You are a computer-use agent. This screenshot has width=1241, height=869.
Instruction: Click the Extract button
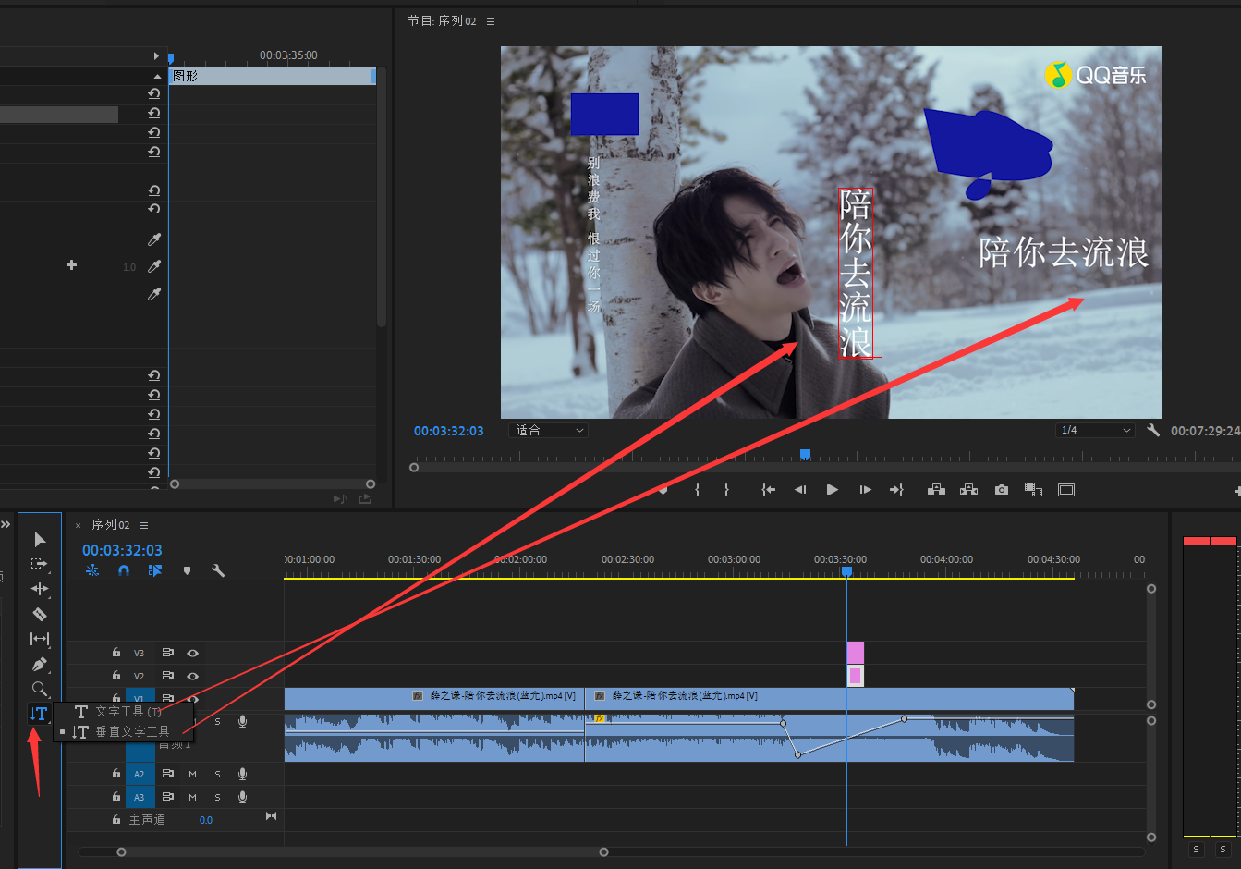pyautogui.click(x=968, y=490)
